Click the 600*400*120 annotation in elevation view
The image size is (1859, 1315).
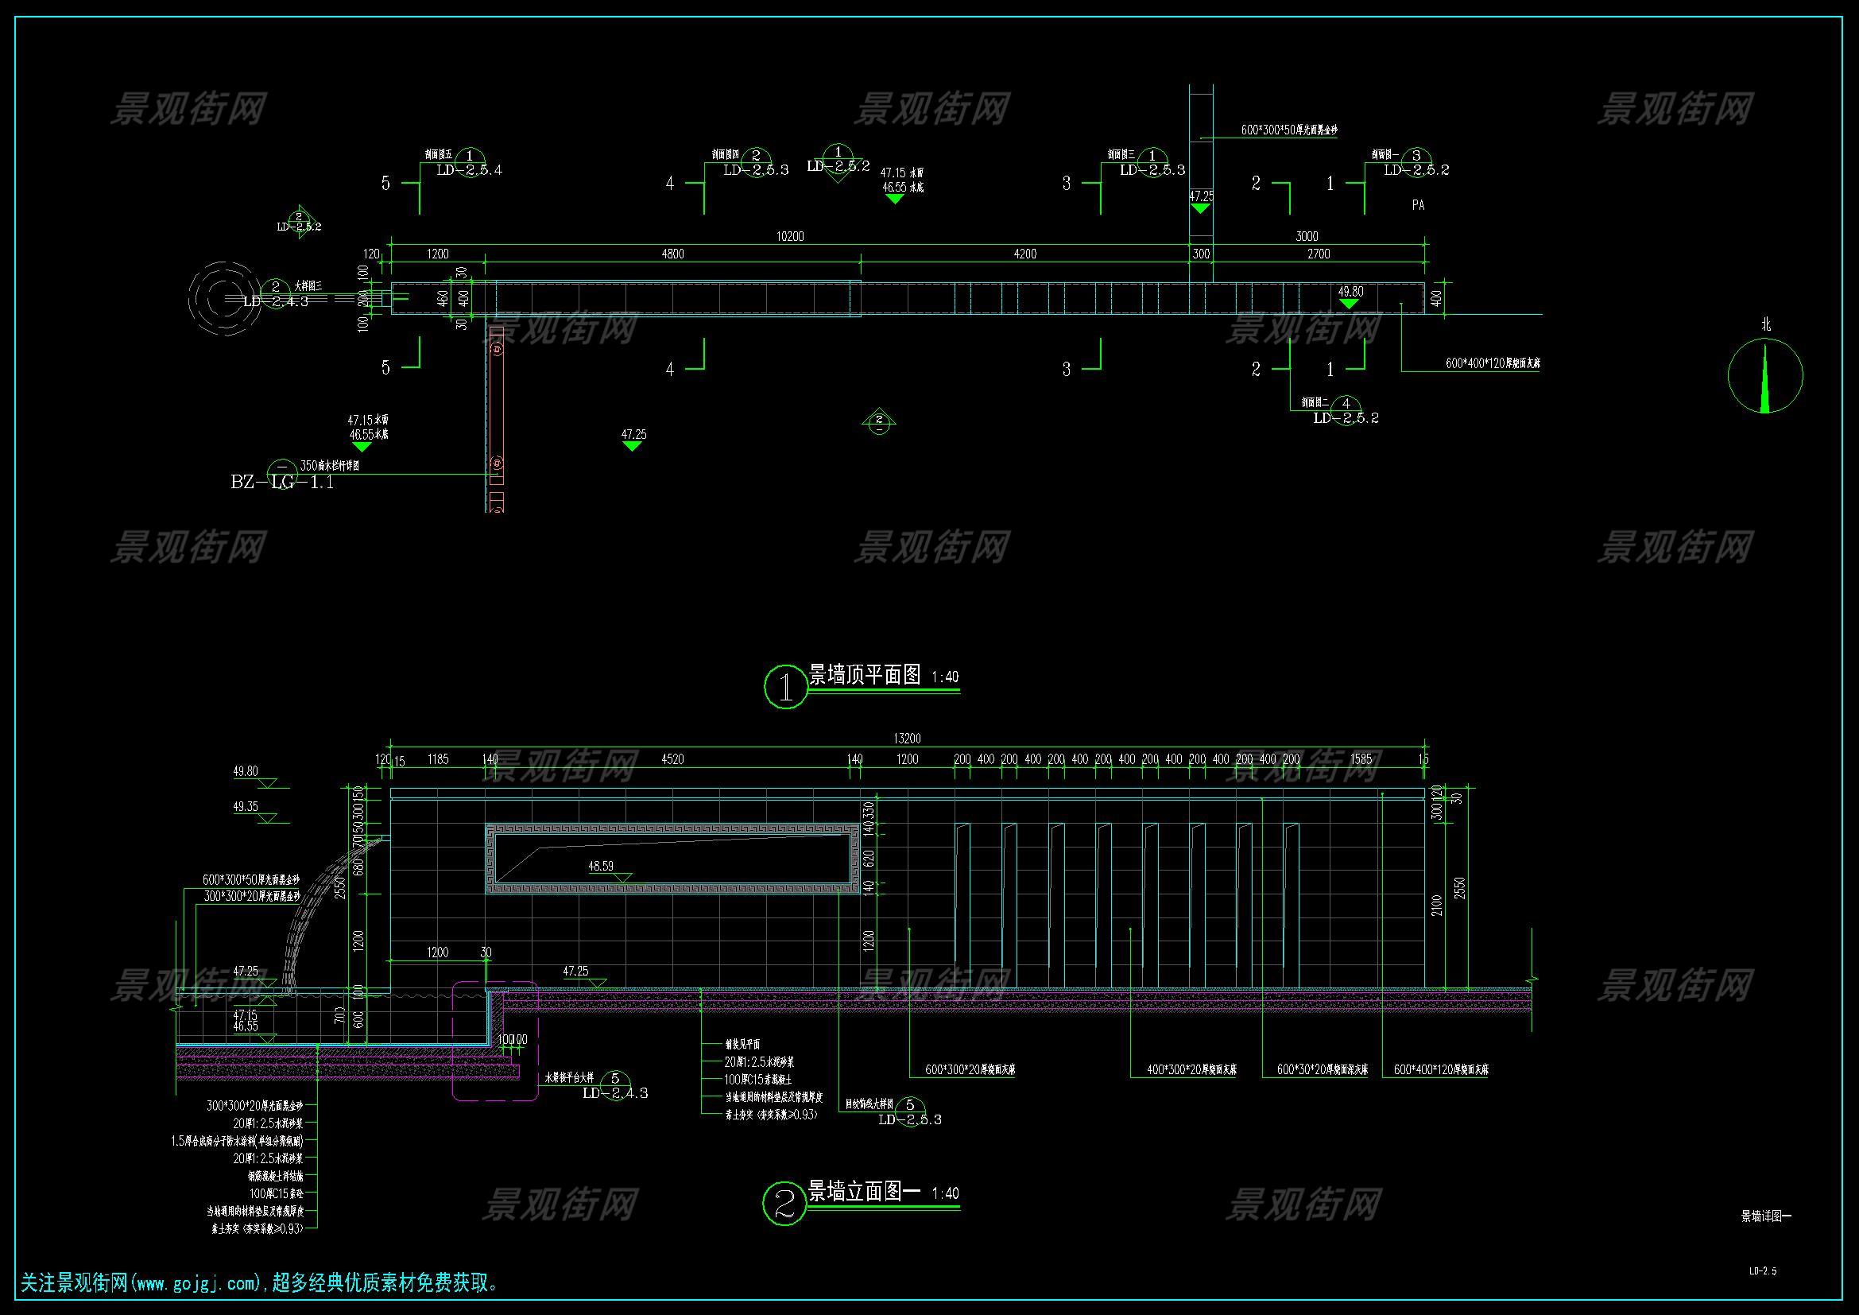[1441, 1069]
